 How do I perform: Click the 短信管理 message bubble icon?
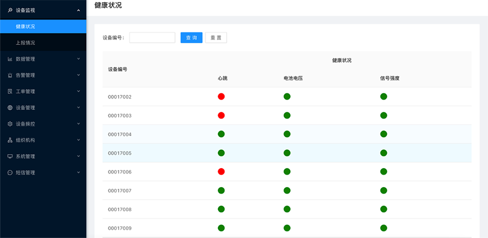(x=10, y=173)
